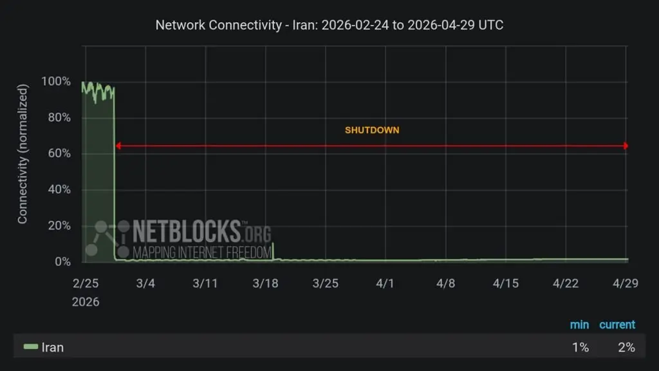Click the 0% label on the y-axis
The height and width of the screenshot is (371, 659).
pyautogui.click(x=63, y=262)
